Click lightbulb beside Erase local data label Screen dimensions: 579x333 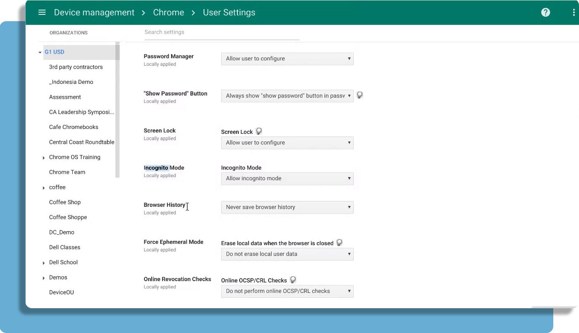[339, 243]
